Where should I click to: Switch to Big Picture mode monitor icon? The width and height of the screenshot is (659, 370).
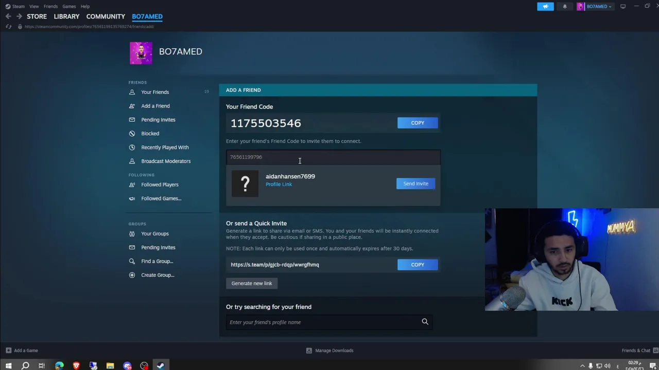coord(623,6)
